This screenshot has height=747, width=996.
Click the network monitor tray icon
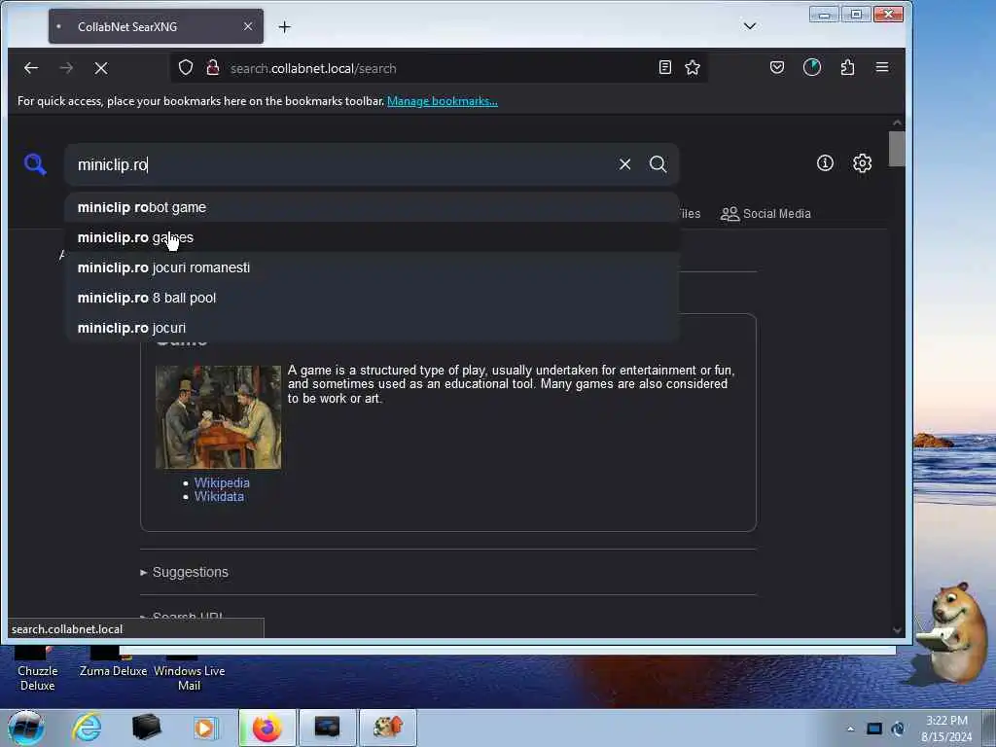point(874,729)
